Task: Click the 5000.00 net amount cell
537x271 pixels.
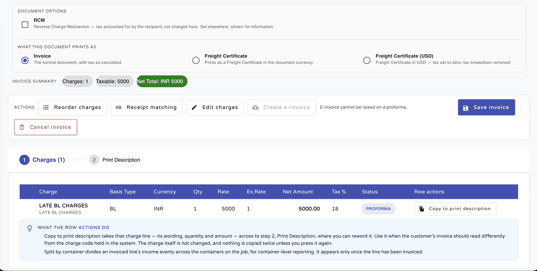Action: point(309,209)
